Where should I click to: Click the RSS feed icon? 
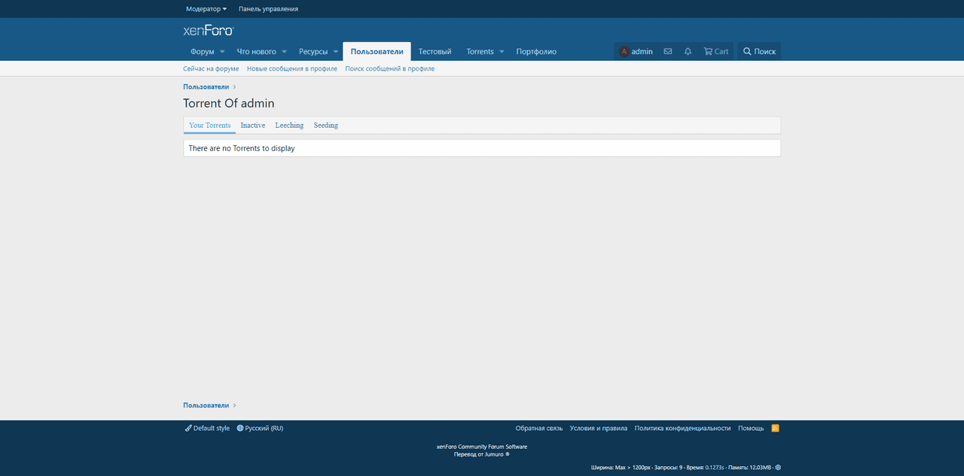775,428
